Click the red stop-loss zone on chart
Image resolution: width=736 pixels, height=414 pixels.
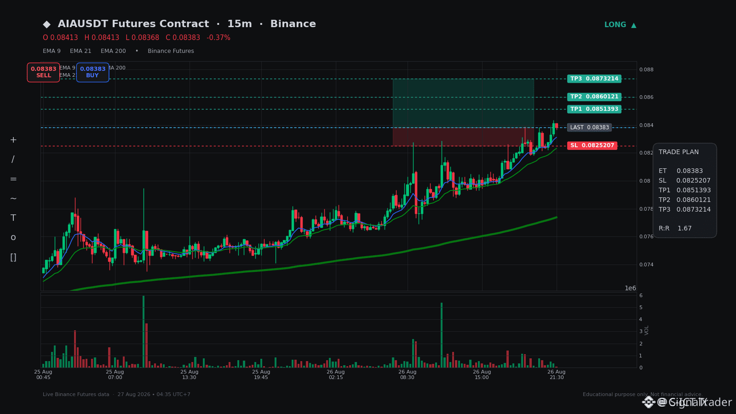463,137
